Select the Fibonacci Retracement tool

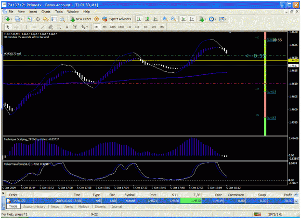(59, 27)
